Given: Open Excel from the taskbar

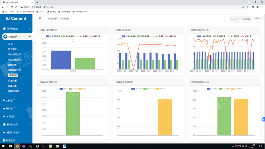Looking at the screenshot, I should (38, 146).
